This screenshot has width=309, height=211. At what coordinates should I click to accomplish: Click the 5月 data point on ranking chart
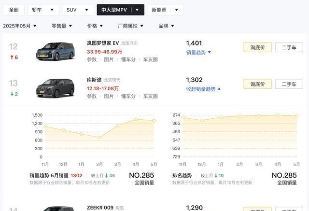coord(296,116)
